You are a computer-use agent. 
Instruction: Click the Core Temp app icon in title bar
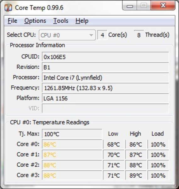[8, 8]
